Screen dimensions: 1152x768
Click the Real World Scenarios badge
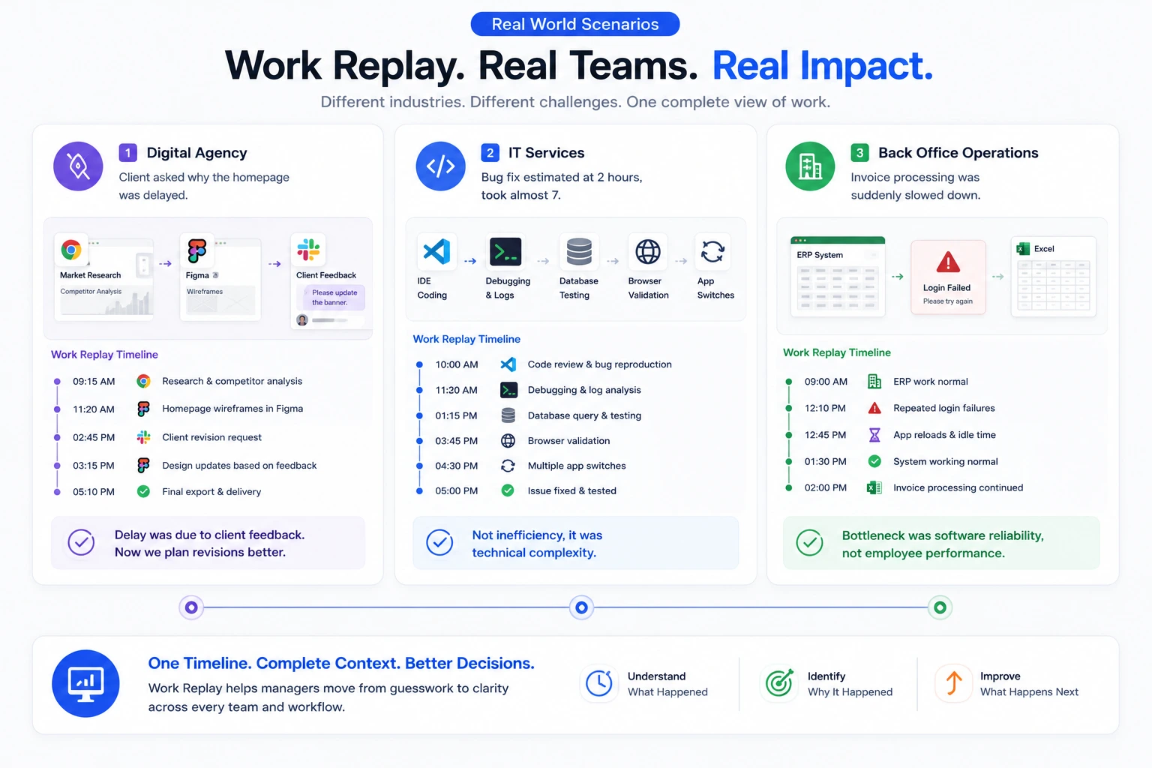click(x=575, y=24)
